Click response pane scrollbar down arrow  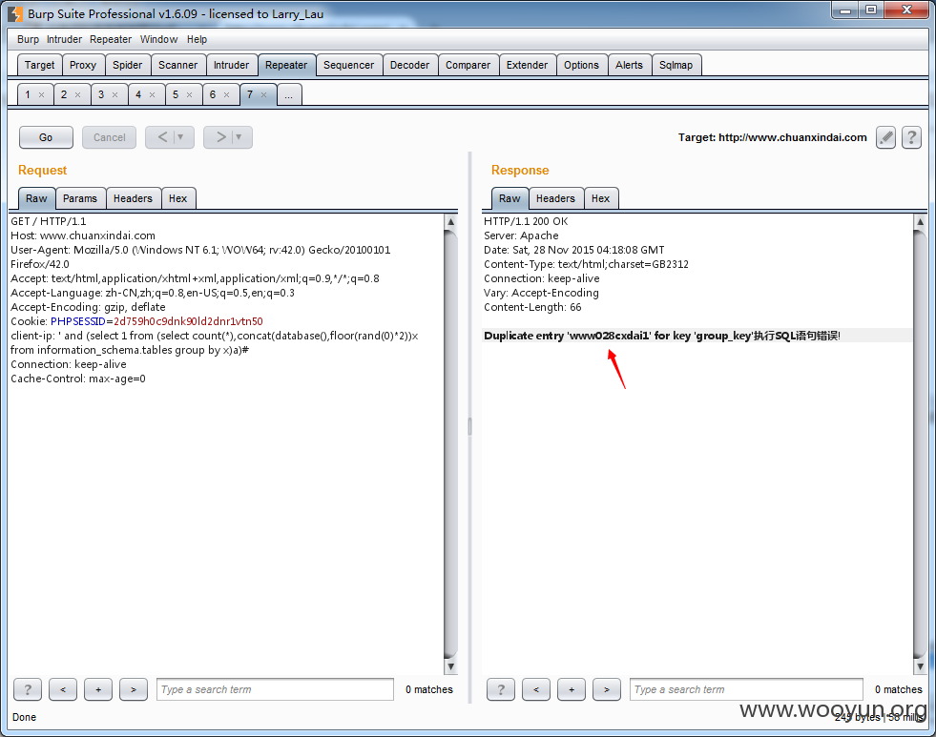pos(920,666)
